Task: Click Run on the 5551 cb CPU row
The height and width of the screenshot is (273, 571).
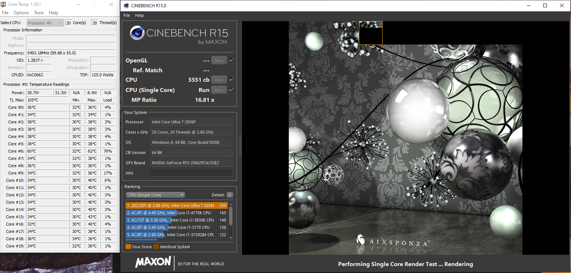Action: pyautogui.click(x=219, y=80)
